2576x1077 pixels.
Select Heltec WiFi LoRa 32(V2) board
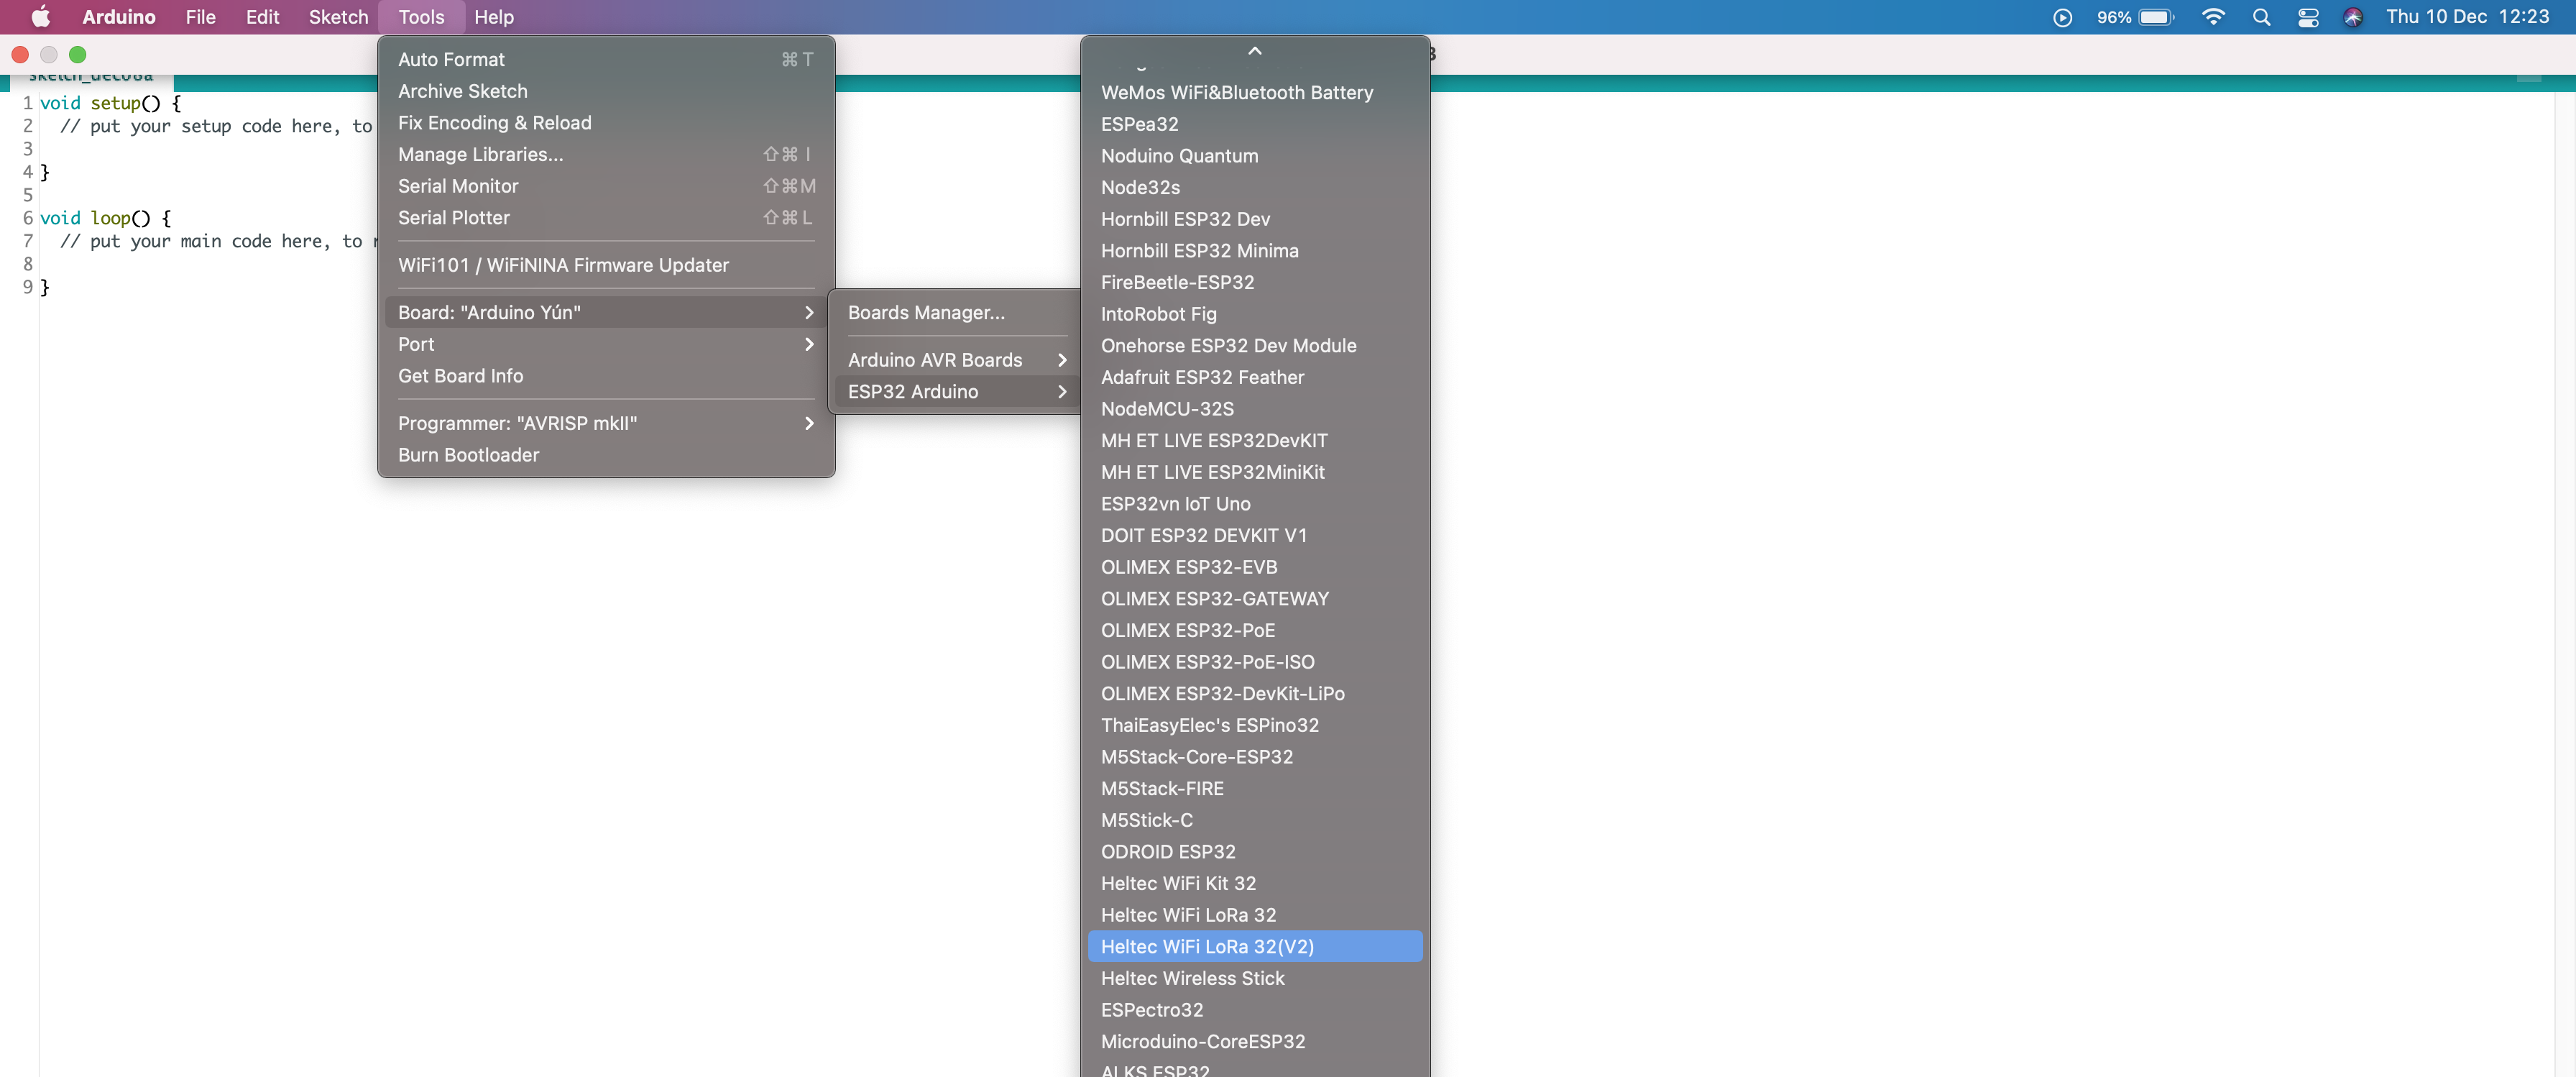point(1207,946)
